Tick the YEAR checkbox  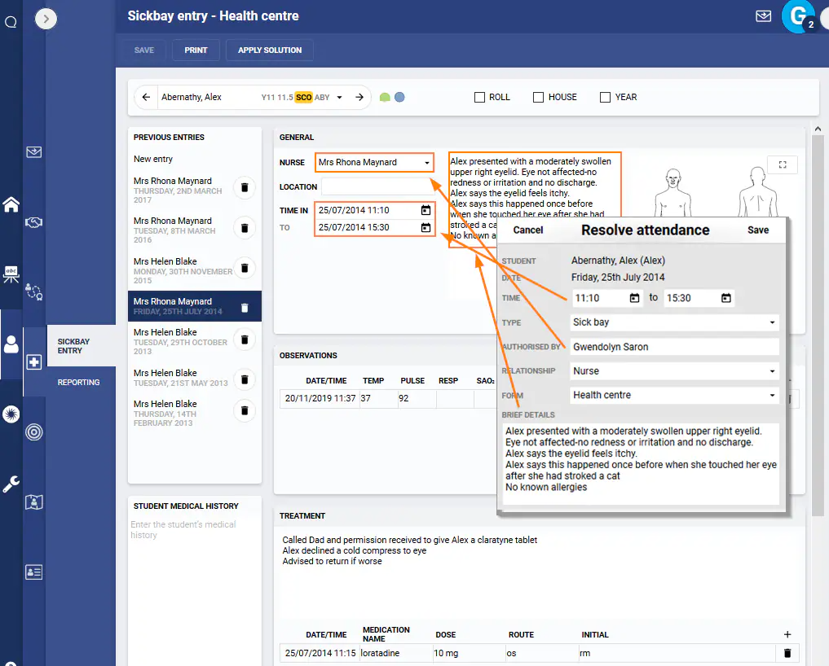[x=606, y=97]
